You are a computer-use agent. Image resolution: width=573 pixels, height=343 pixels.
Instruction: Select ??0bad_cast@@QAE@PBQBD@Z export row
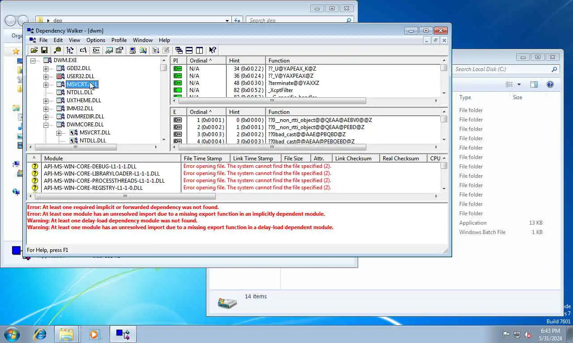coord(307,134)
